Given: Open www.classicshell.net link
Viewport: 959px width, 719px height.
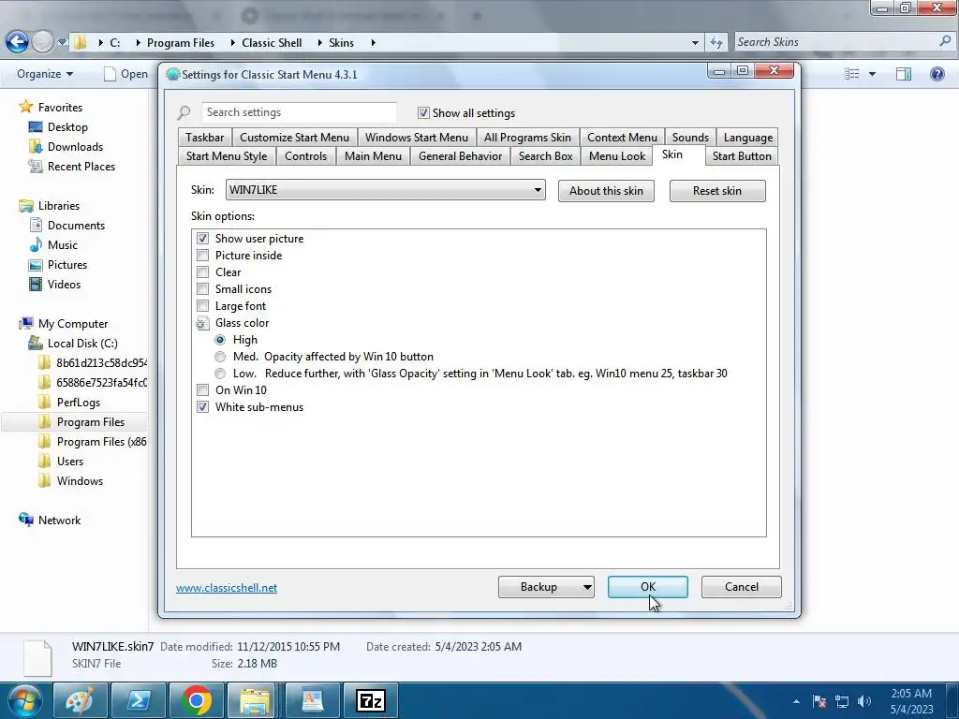Looking at the screenshot, I should pyautogui.click(x=227, y=588).
